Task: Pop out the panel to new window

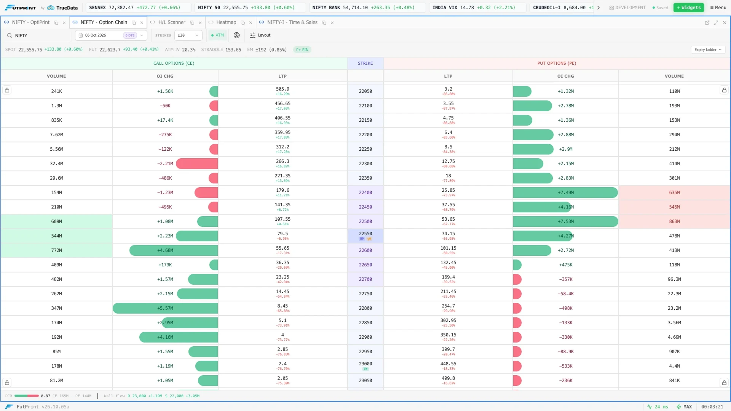Action: [x=707, y=23]
